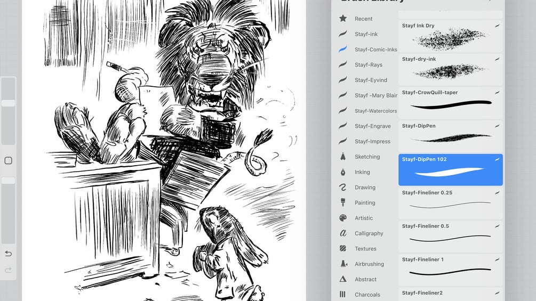Open the Inking category label
536x301 pixels.
pos(362,172)
